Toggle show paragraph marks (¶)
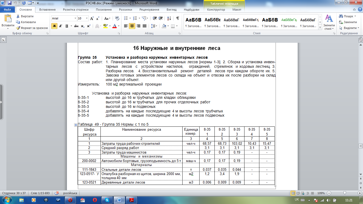Screen dimensions: 363x204 click(x=178, y=18)
